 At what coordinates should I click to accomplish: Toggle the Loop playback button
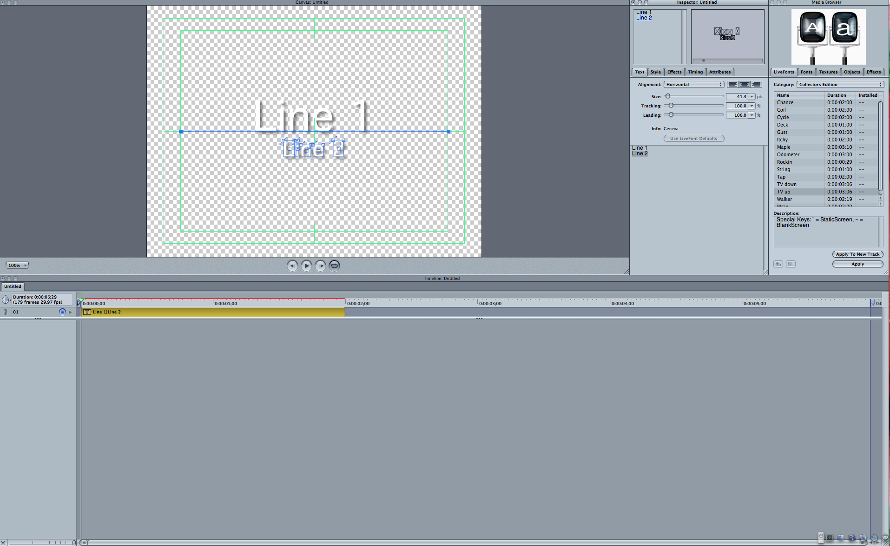click(x=334, y=266)
